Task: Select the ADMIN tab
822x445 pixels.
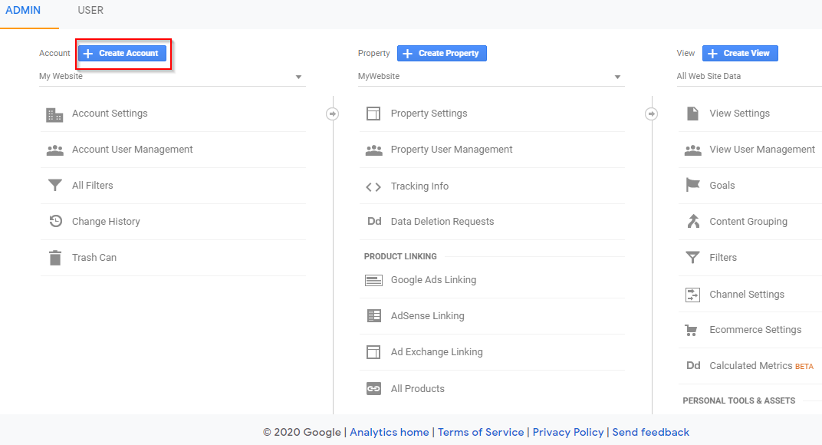Action: pyautogui.click(x=23, y=11)
